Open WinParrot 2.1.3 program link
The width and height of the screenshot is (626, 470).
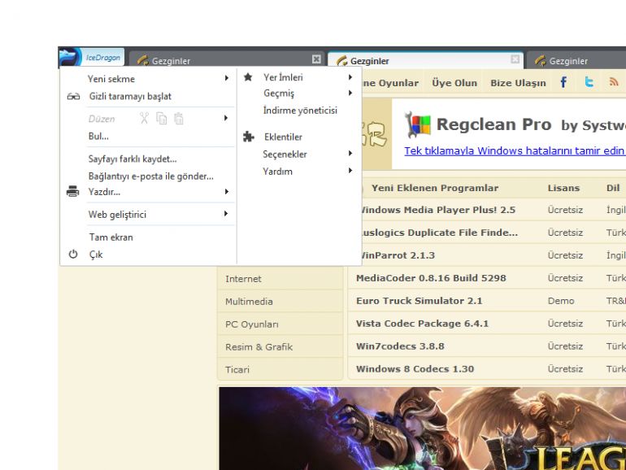coord(398,255)
